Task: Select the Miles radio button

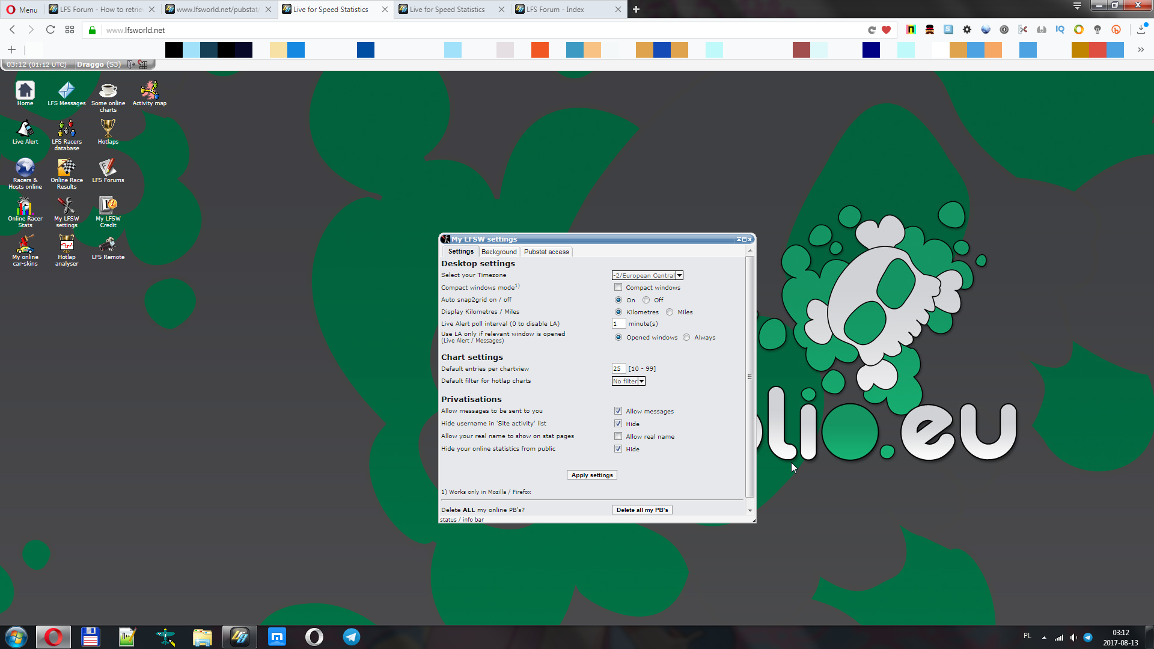Action: [x=670, y=312]
